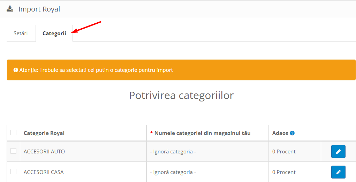Click '0 Procent' value for ACCESORII CASA
The image size is (356, 182).
(284, 172)
